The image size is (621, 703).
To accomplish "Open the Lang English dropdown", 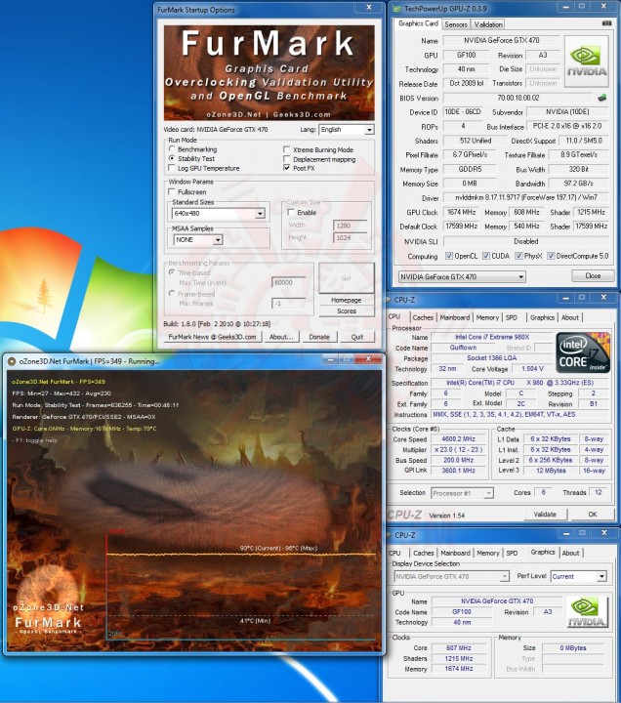I will coord(347,130).
